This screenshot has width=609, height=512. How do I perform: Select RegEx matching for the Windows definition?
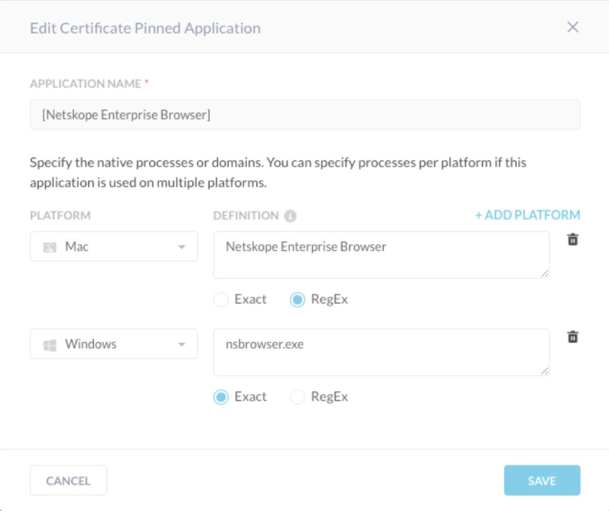(298, 397)
